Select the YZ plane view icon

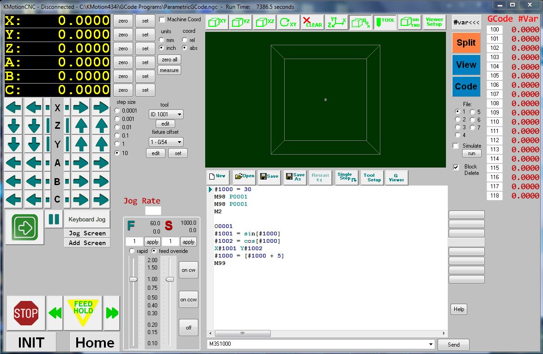click(241, 22)
